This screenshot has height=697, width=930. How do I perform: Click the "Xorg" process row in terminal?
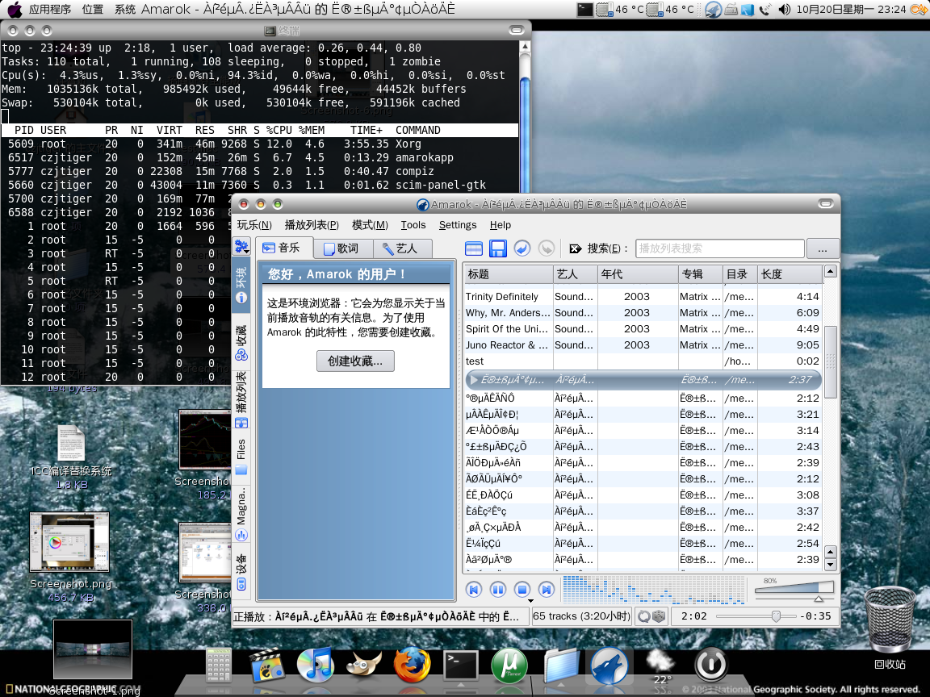tap(260, 144)
